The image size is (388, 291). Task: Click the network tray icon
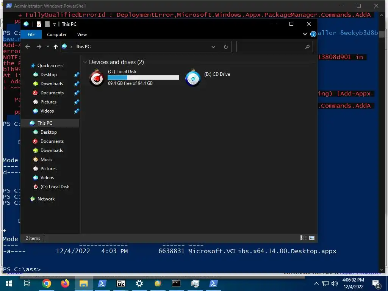(x=325, y=283)
